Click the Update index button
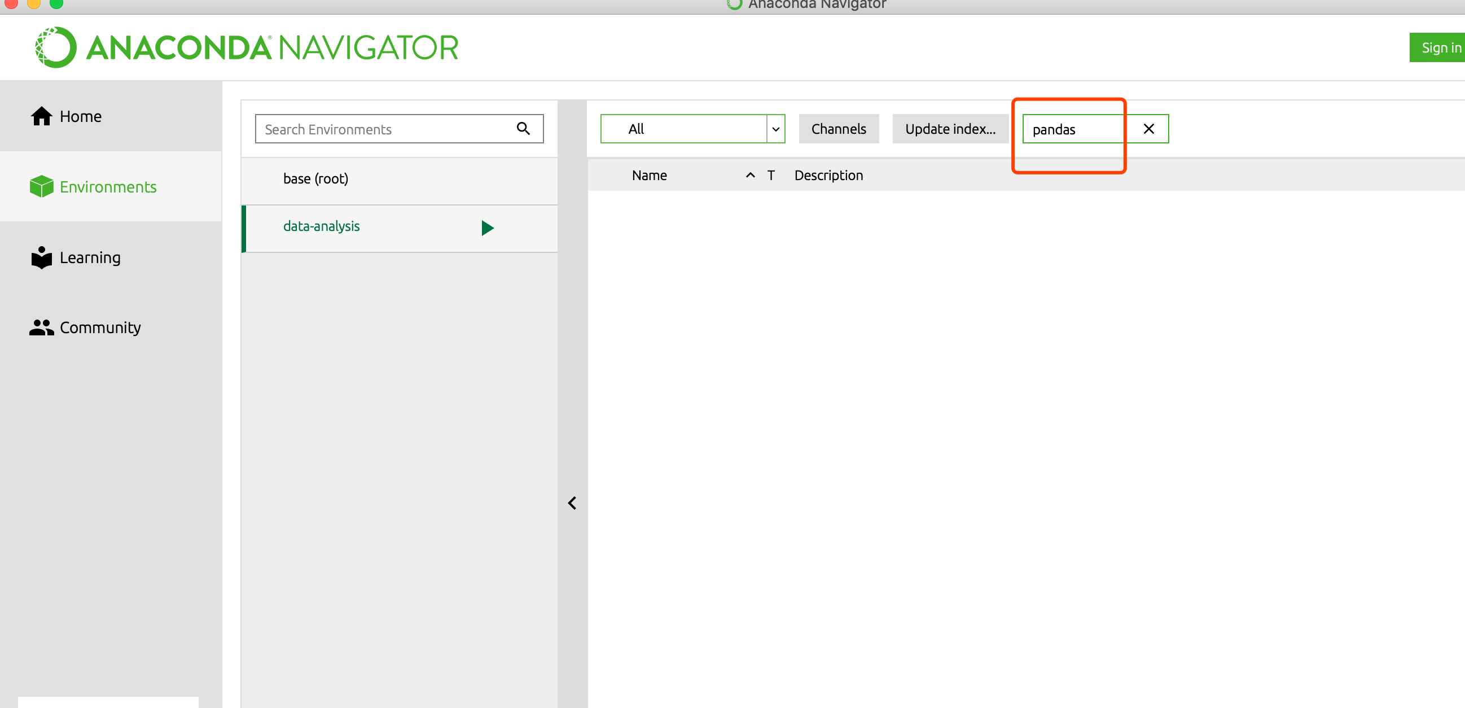The image size is (1465, 708). point(950,129)
